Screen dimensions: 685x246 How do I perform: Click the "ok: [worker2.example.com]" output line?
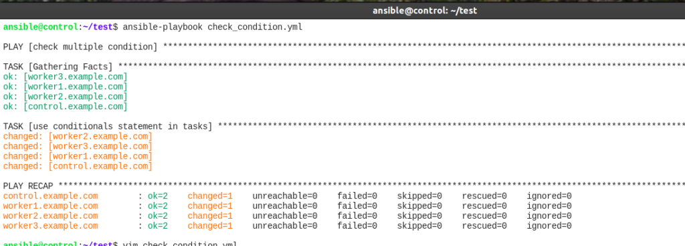65,97
